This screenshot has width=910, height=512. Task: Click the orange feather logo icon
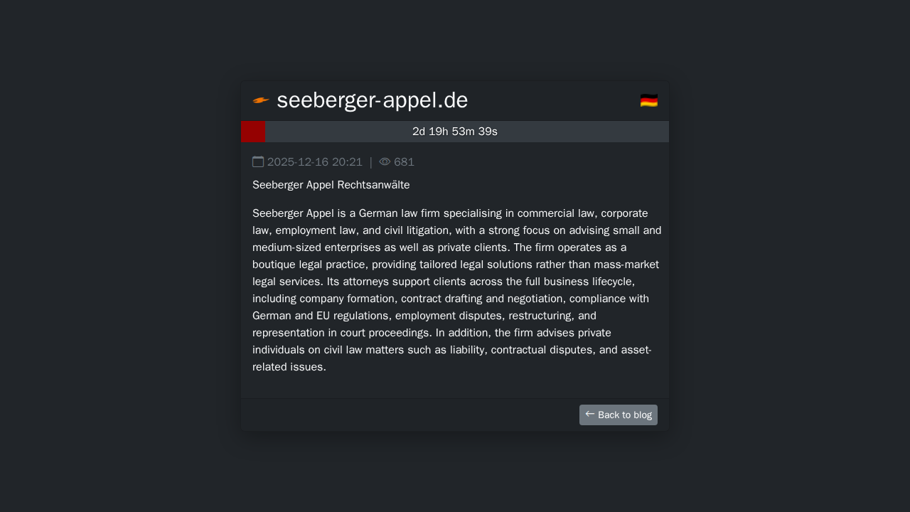tap(261, 100)
